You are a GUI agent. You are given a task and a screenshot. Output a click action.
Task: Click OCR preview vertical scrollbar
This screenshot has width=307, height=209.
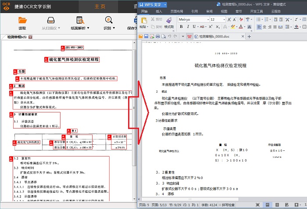coord(134,107)
